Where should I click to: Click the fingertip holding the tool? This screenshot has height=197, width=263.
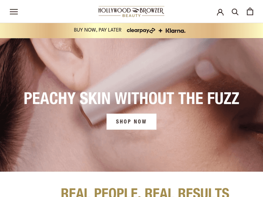pyautogui.click(x=206, y=70)
